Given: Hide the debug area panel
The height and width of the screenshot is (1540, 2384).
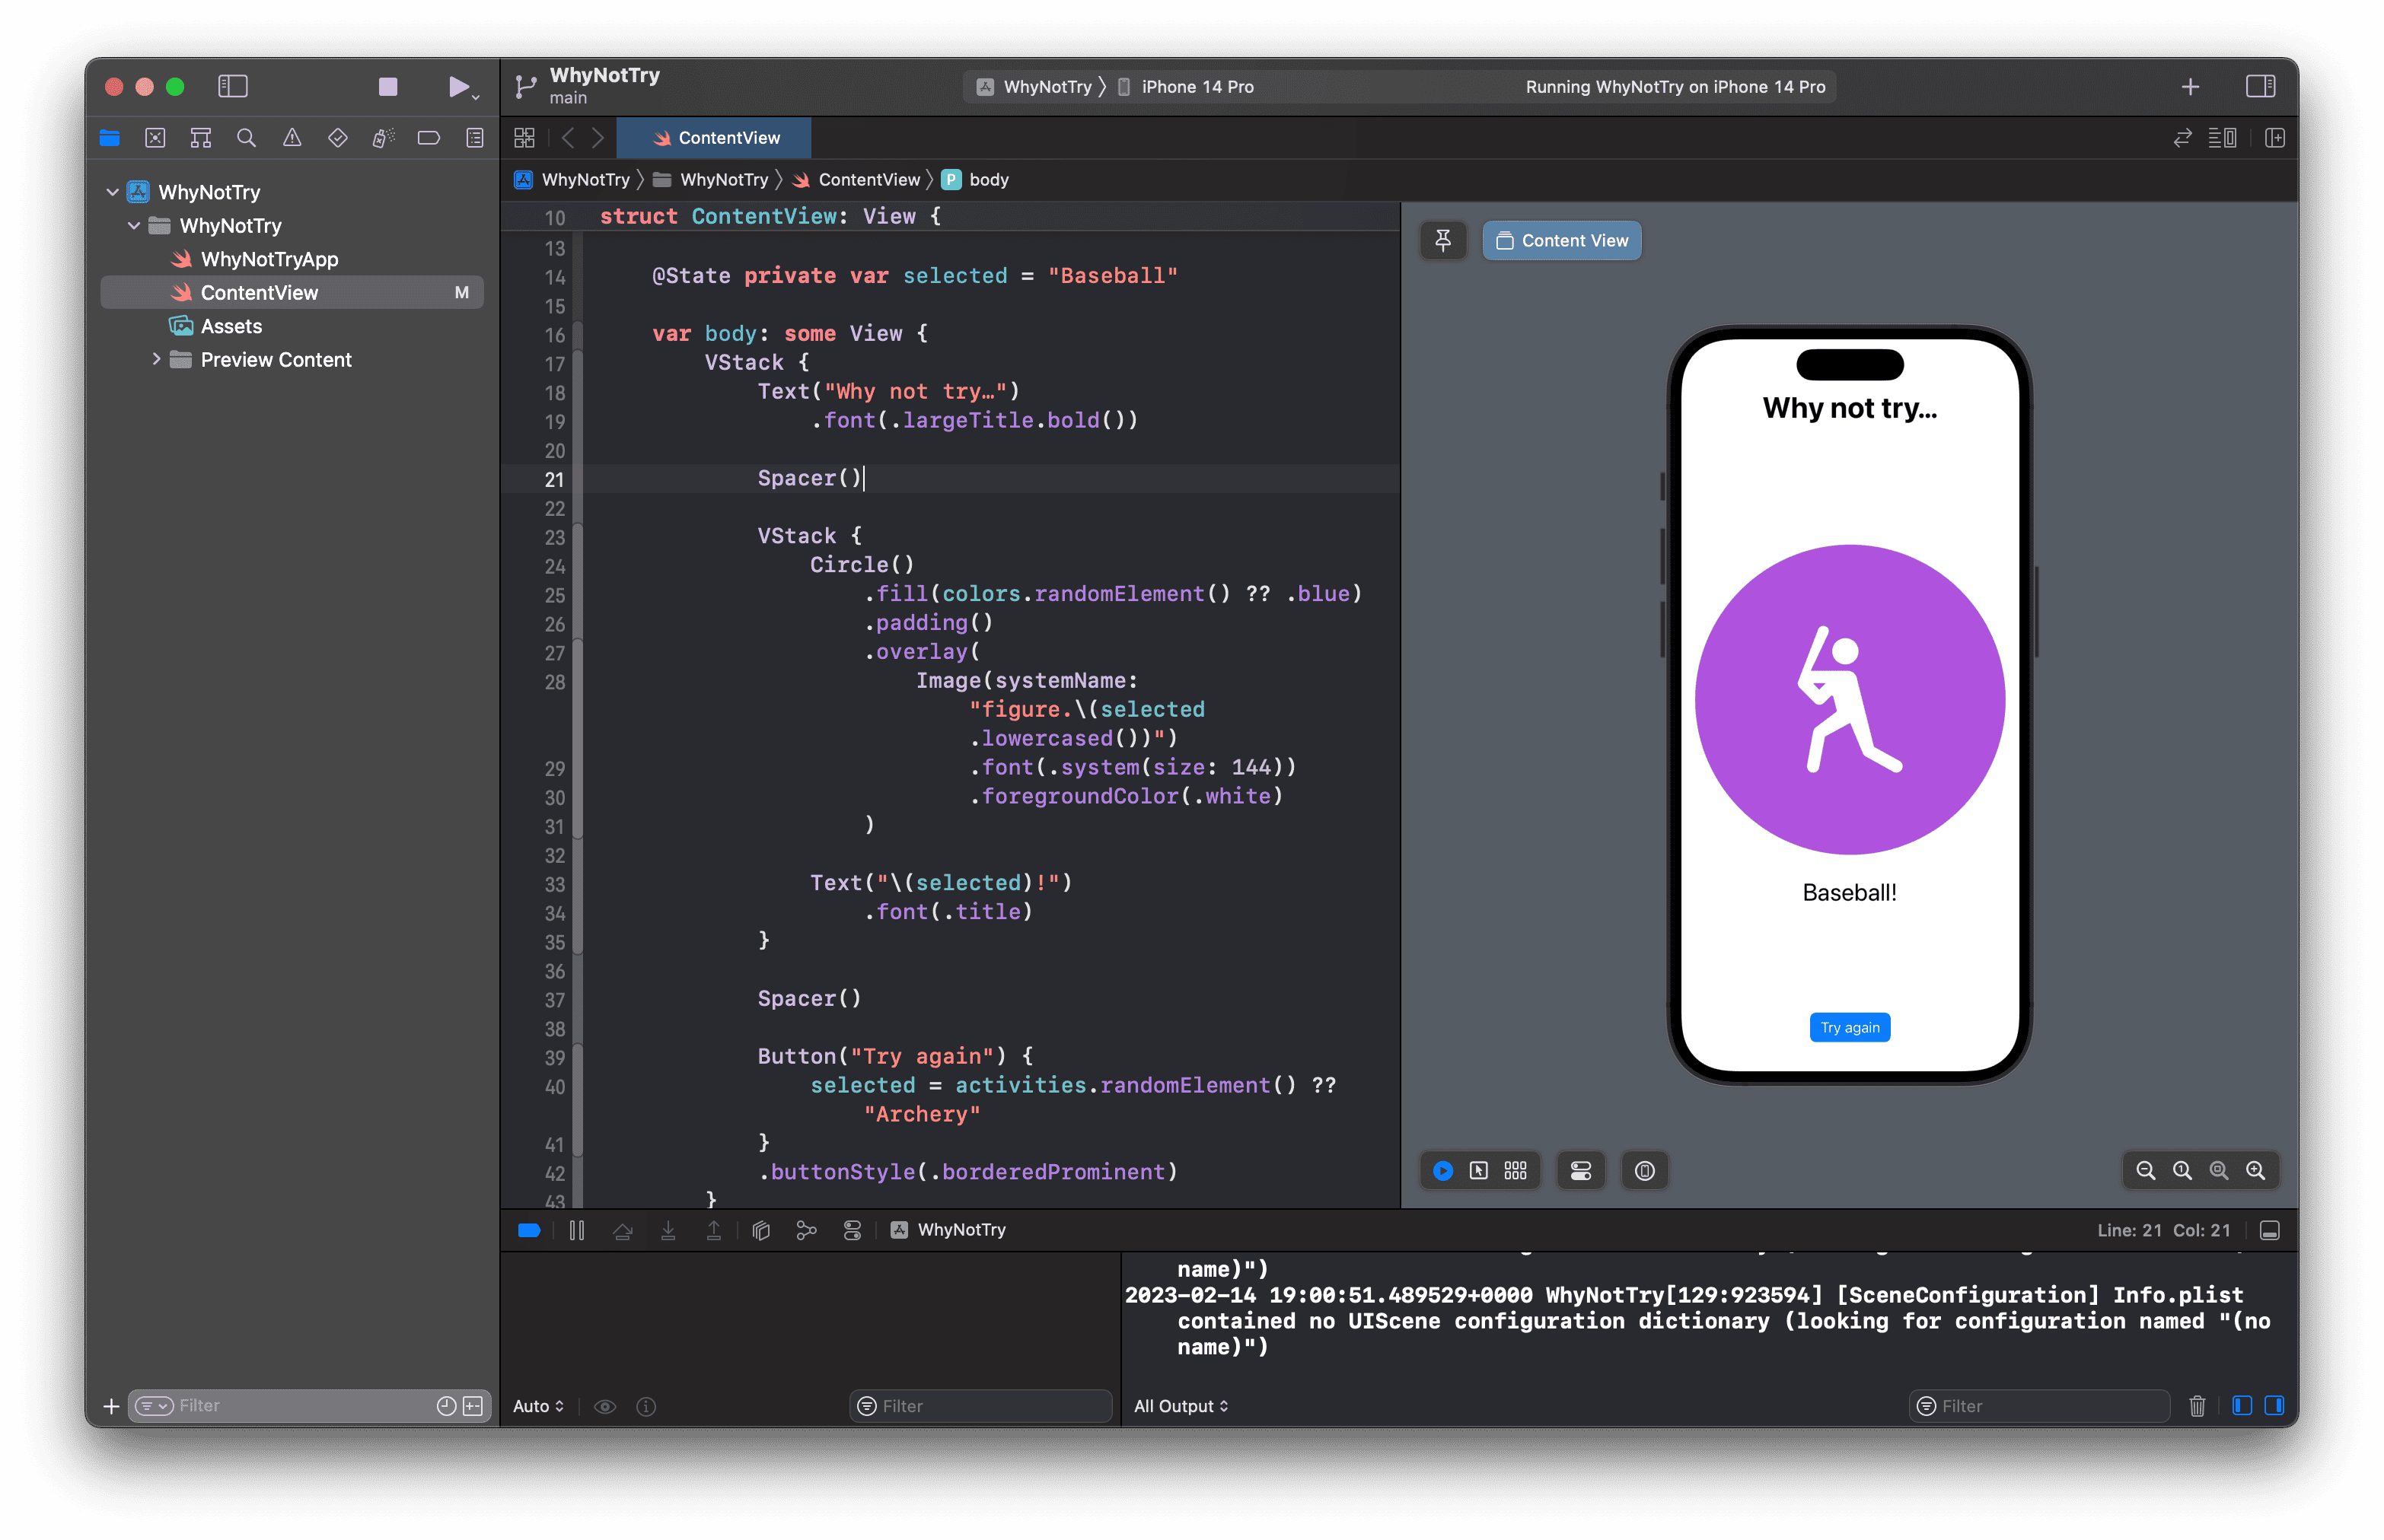Looking at the screenshot, I should (2269, 1231).
